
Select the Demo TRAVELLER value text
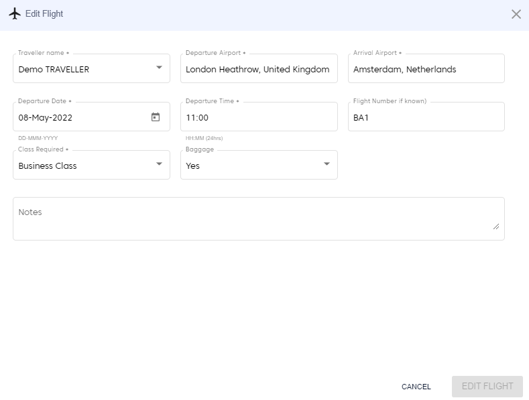point(54,69)
